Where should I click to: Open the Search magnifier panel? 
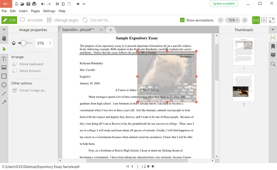tap(273, 64)
